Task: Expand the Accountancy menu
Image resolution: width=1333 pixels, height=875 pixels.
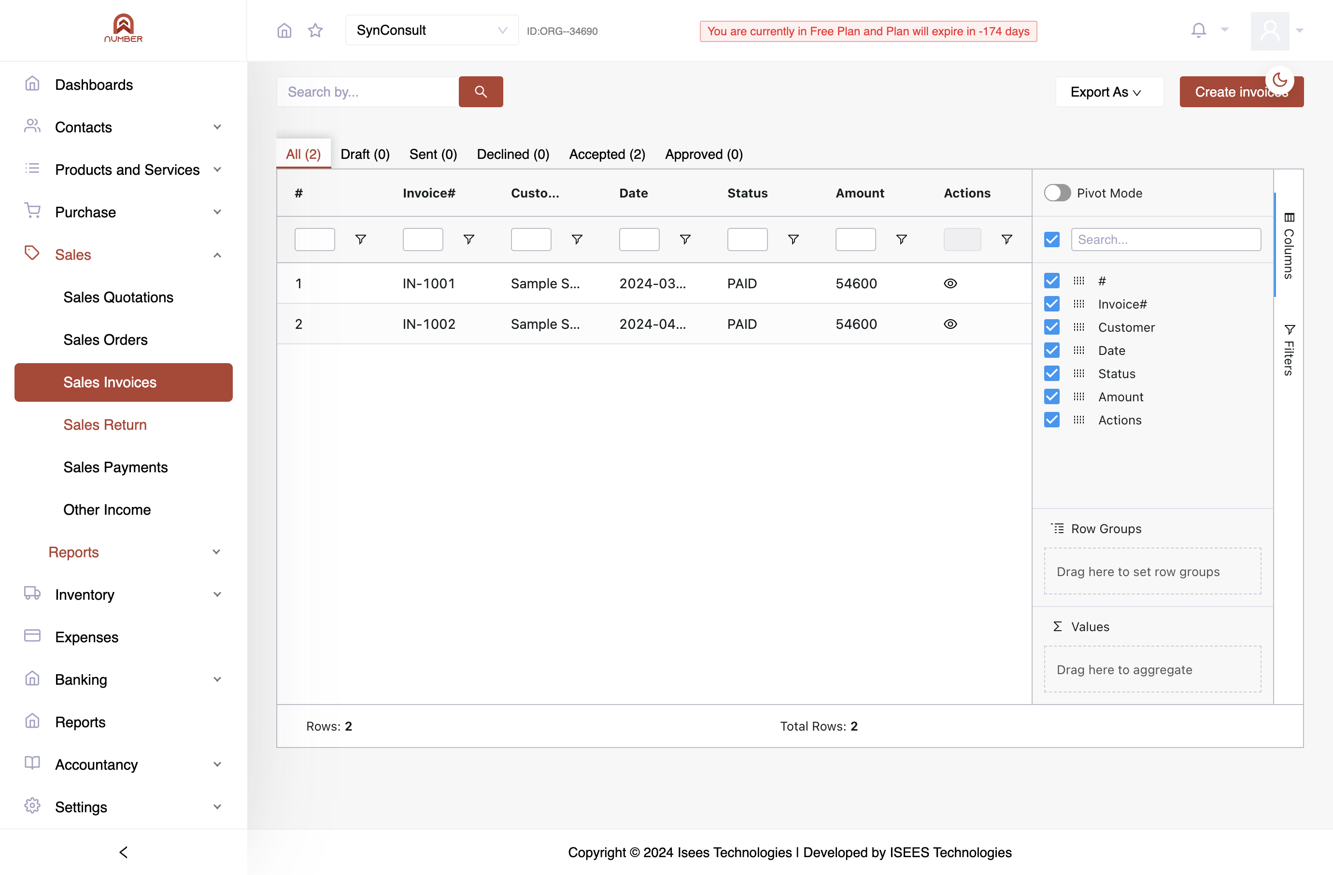Action: (x=123, y=764)
